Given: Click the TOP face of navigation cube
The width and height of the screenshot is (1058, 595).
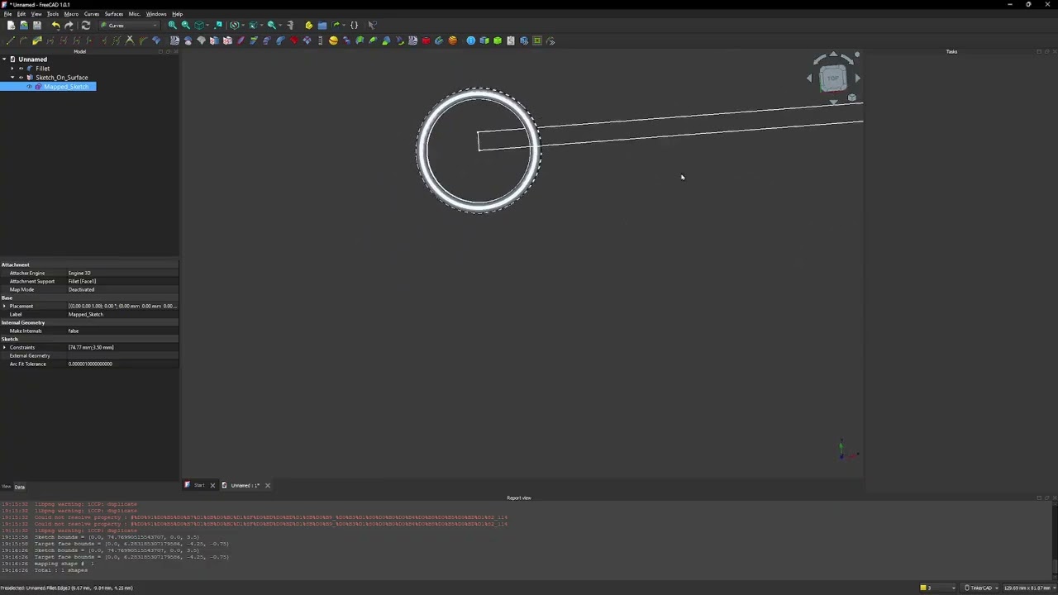Looking at the screenshot, I should tap(833, 79).
